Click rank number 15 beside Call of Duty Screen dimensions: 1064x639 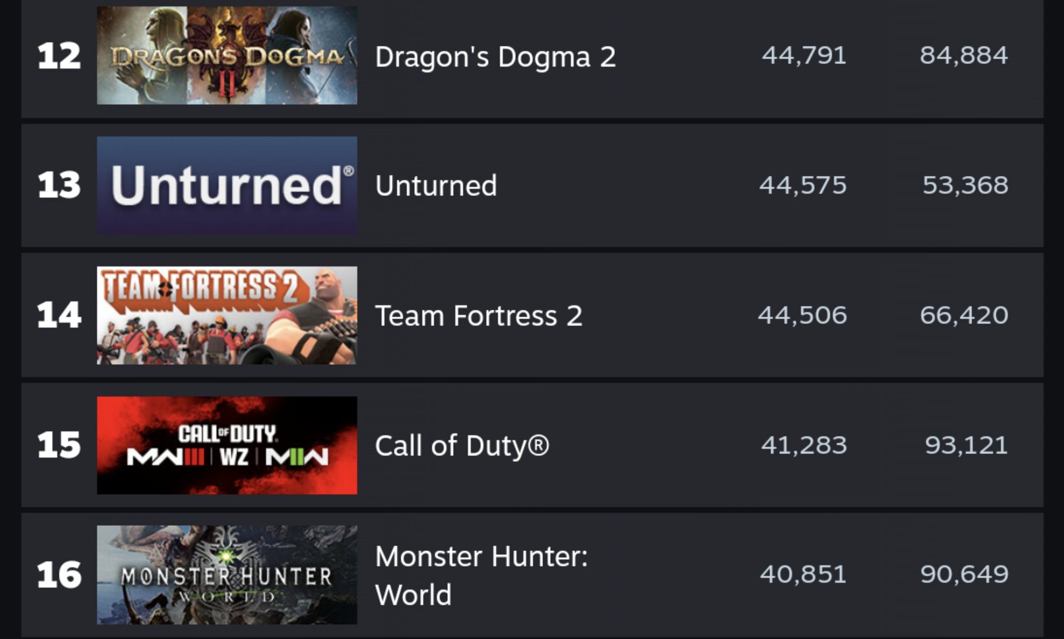(59, 445)
